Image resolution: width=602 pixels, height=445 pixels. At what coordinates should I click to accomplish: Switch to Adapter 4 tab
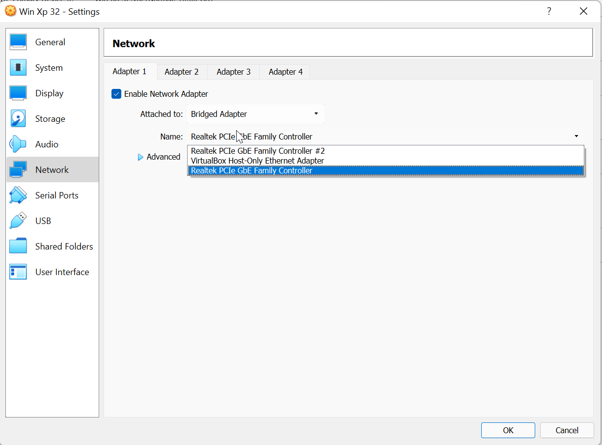tap(286, 72)
